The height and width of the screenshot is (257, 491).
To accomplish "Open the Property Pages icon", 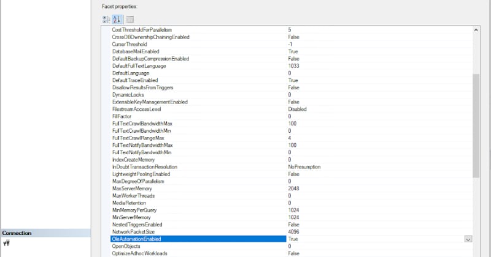I will pos(130,20).
